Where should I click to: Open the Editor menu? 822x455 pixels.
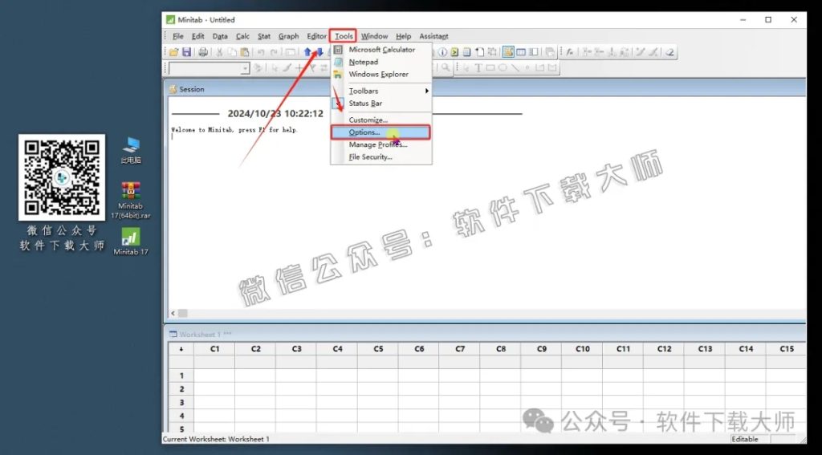[316, 36]
